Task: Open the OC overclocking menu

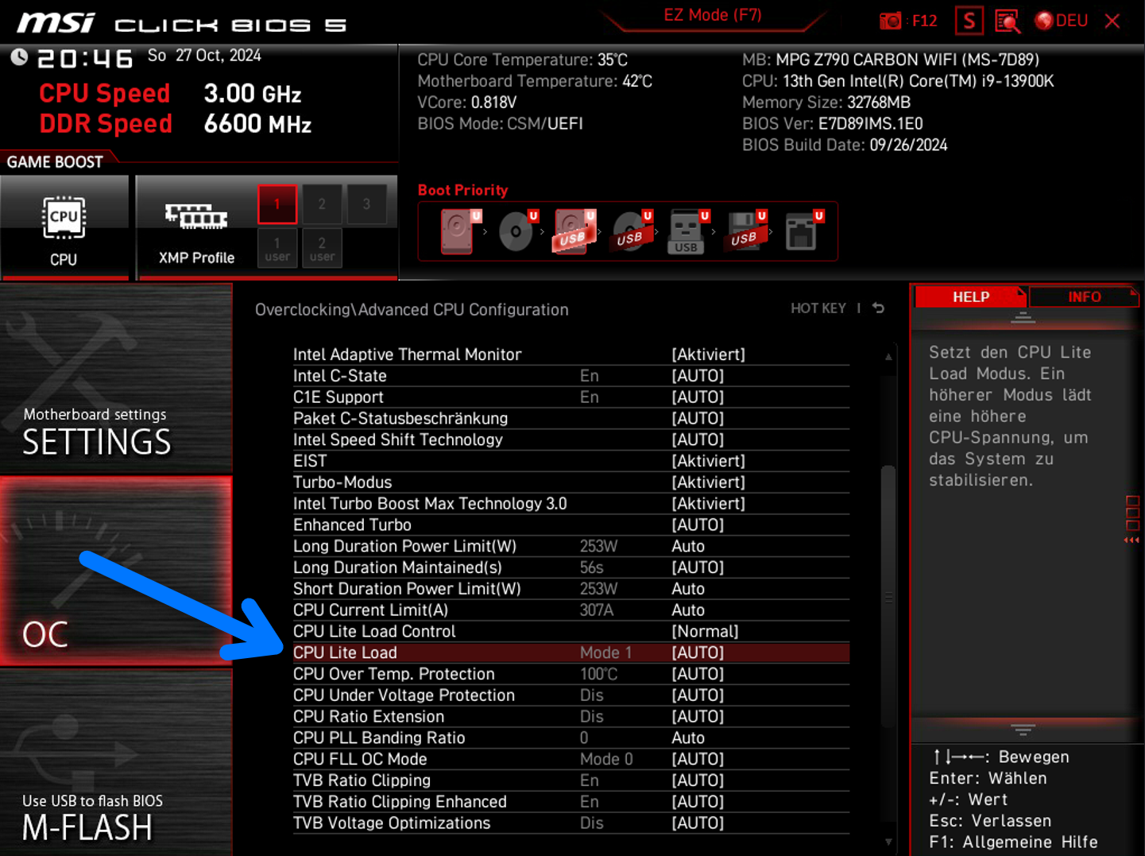Action: coord(116,571)
